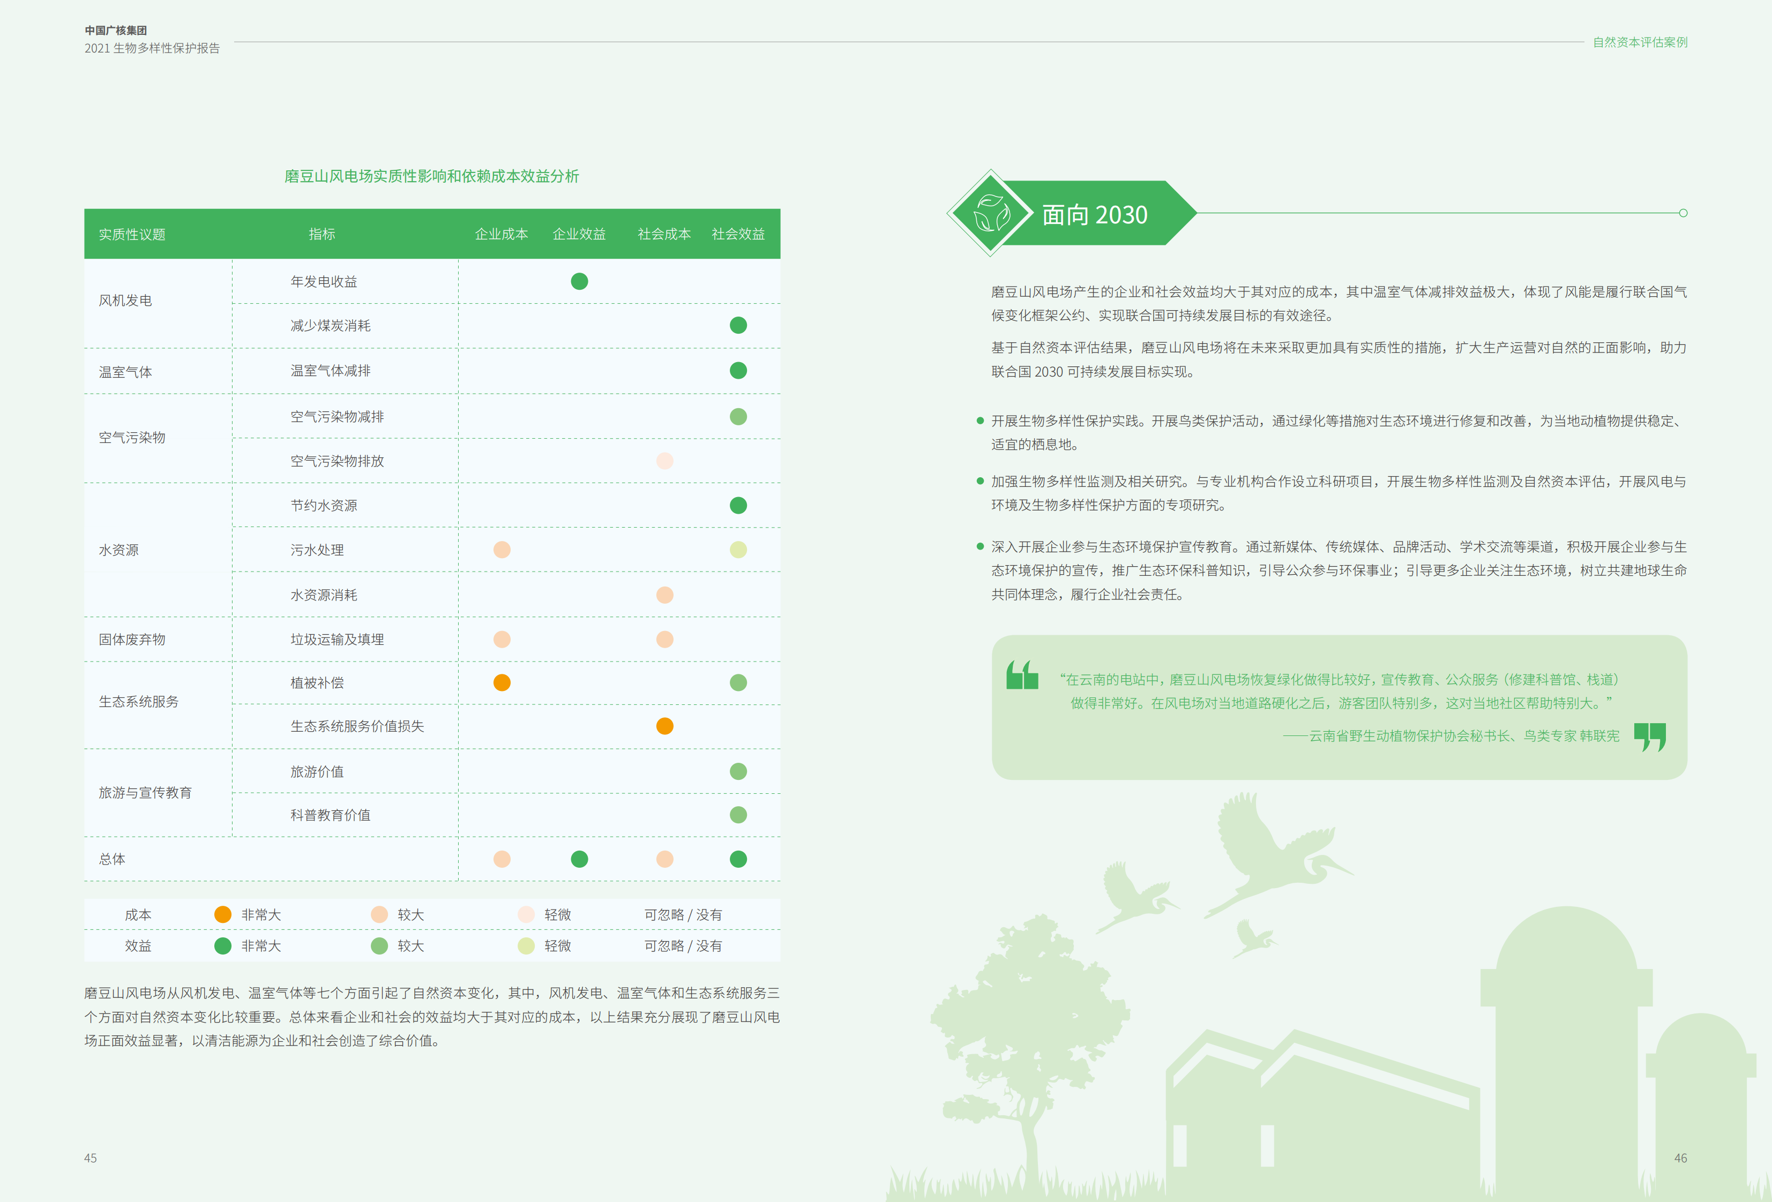Click the 生态系统服务 topic cell
The image size is (1772, 1202).
click(x=139, y=701)
